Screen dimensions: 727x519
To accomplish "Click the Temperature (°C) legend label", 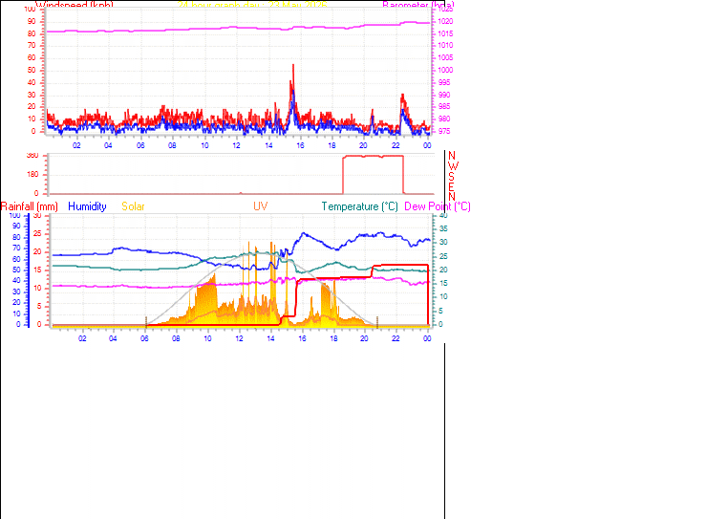I will coord(360,206).
